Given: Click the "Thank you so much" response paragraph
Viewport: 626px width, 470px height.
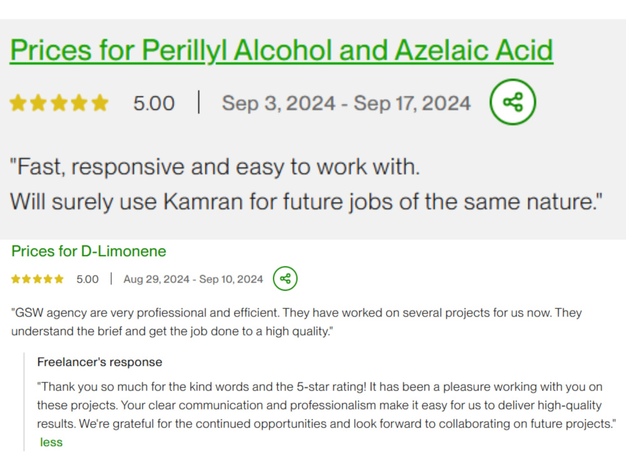Looking at the screenshot, I should pos(327,405).
